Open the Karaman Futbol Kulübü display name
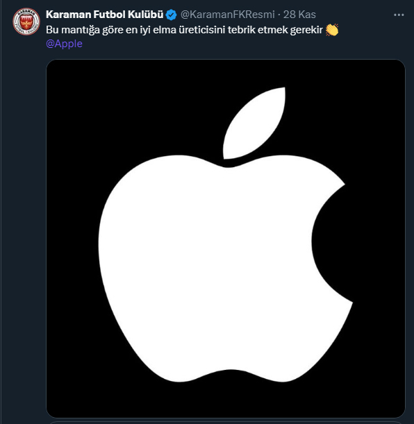 click(x=104, y=15)
